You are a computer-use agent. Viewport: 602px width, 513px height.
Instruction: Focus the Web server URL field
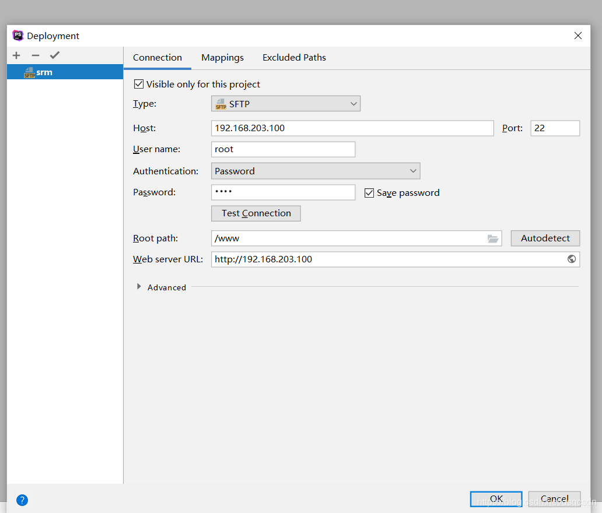click(395, 259)
